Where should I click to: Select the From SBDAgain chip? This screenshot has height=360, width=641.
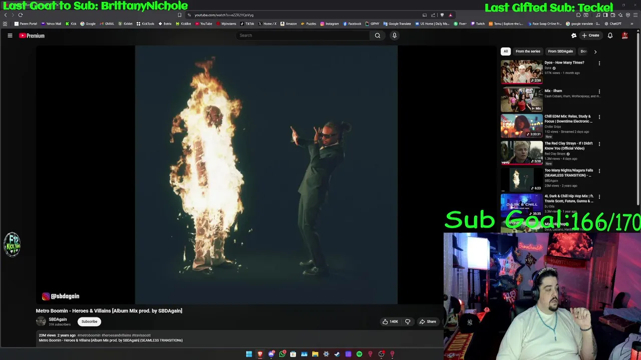click(x=560, y=51)
